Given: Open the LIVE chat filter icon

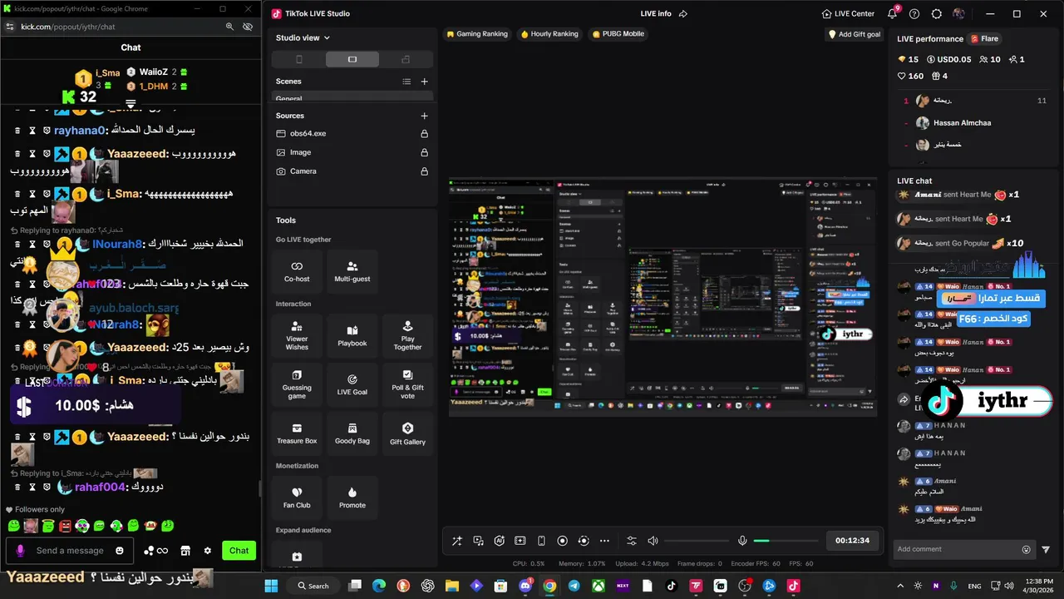Looking at the screenshot, I should pyautogui.click(x=1046, y=549).
